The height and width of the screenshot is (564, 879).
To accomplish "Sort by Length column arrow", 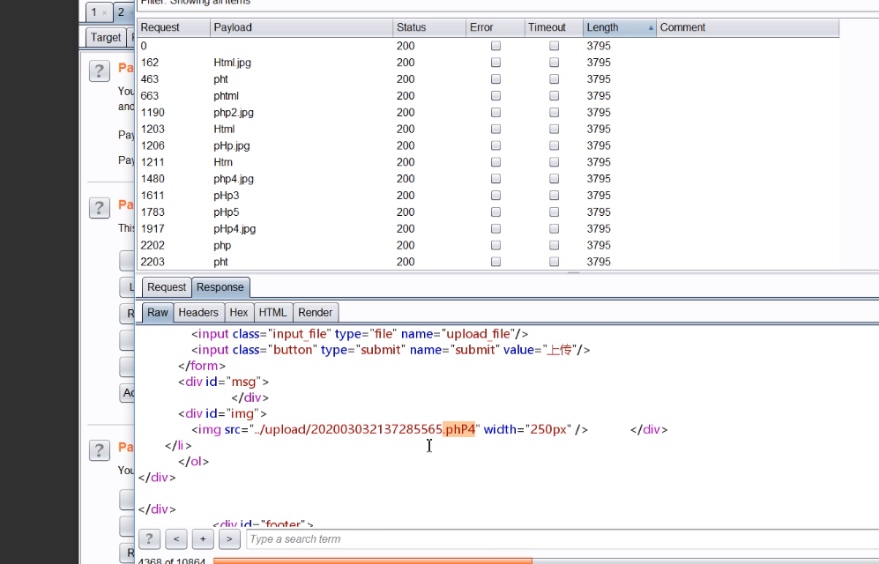I will [x=651, y=27].
